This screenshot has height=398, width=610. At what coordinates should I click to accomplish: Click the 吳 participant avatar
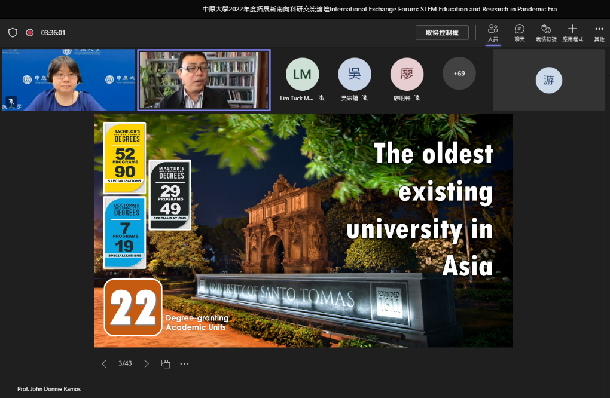pos(355,74)
